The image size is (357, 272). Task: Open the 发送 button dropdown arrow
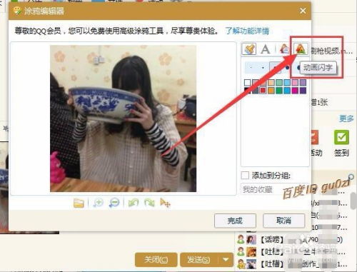[x=226, y=259]
